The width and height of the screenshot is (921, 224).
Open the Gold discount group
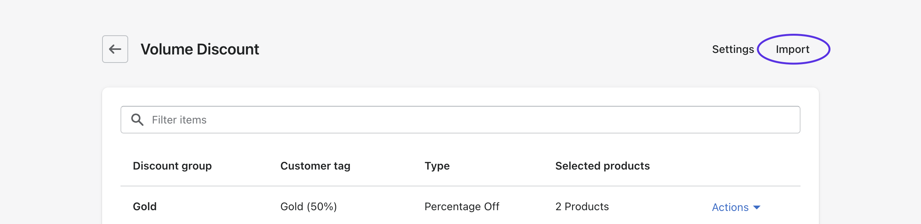(145, 206)
